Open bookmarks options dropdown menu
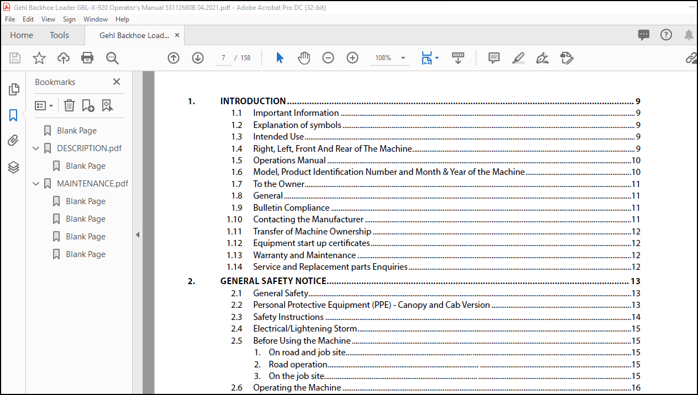698x395 pixels. point(44,105)
